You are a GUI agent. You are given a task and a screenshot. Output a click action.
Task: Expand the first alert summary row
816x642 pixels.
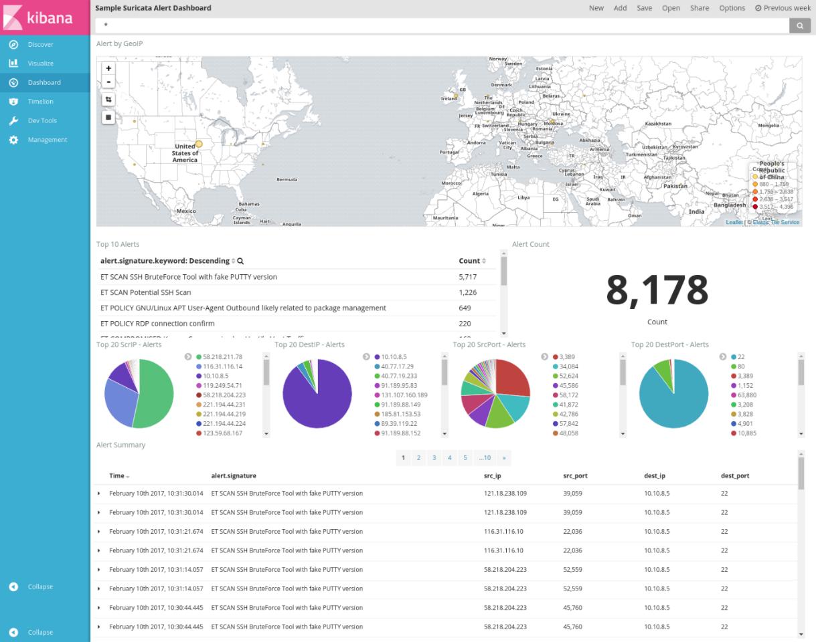pos(99,494)
